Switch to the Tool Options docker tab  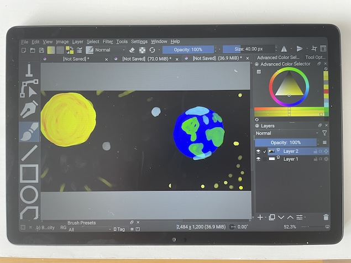[x=315, y=57]
